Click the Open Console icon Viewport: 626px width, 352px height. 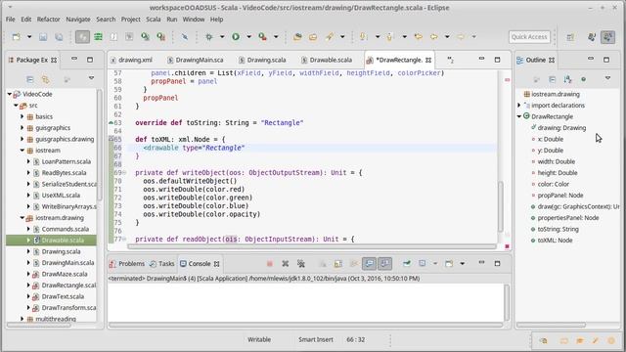449,263
